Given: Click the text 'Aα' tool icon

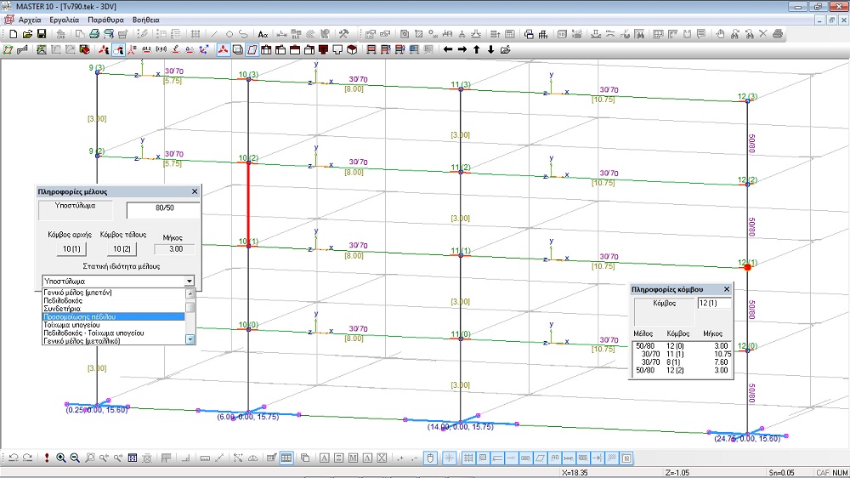Looking at the screenshot, I should 263,34.
